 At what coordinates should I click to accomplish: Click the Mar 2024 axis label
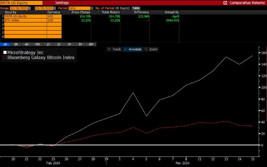coord(182,163)
